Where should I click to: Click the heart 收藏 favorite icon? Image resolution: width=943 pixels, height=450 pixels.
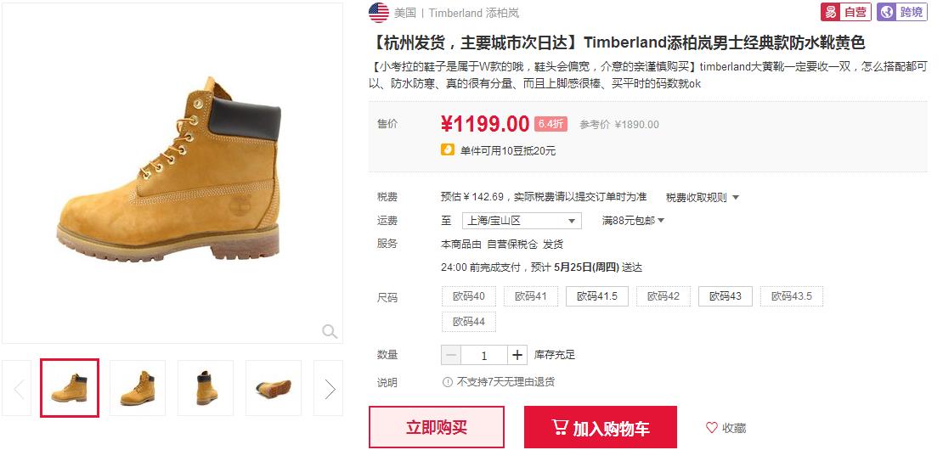coord(711,428)
